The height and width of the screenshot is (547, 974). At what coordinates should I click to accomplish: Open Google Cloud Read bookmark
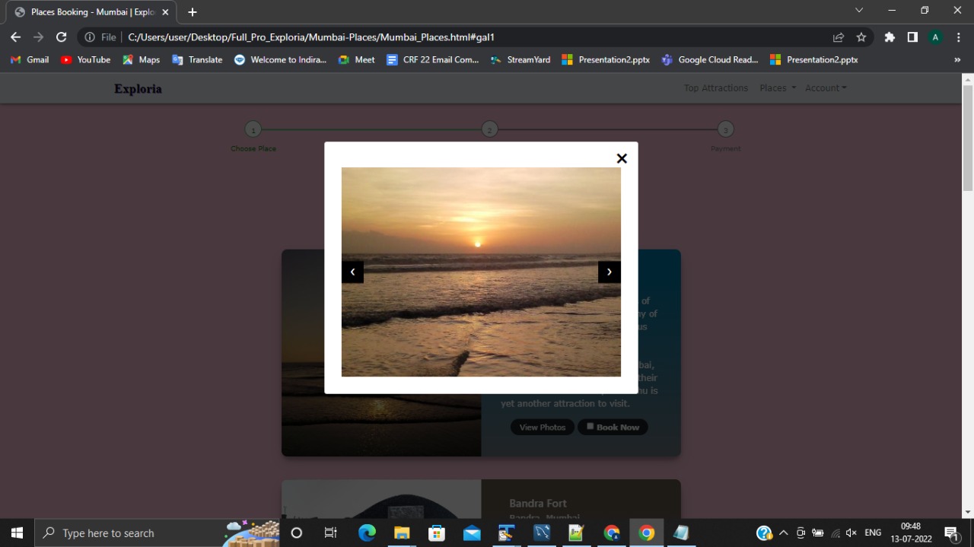pos(710,59)
